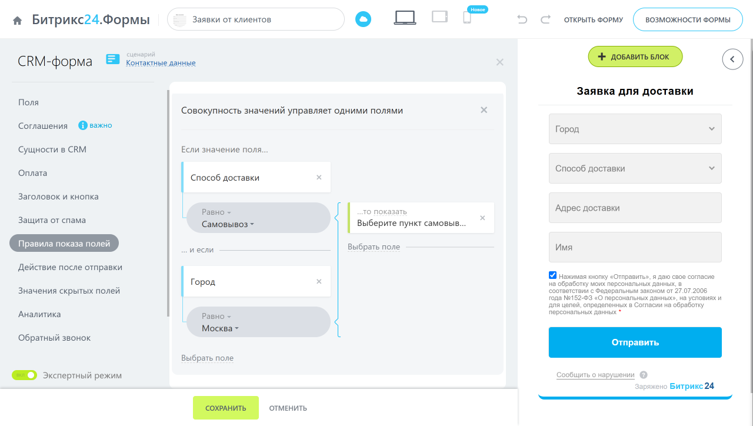Screen dimensions: 753x426
Task: Collapse preview panel with chevron button
Action: click(x=732, y=59)
